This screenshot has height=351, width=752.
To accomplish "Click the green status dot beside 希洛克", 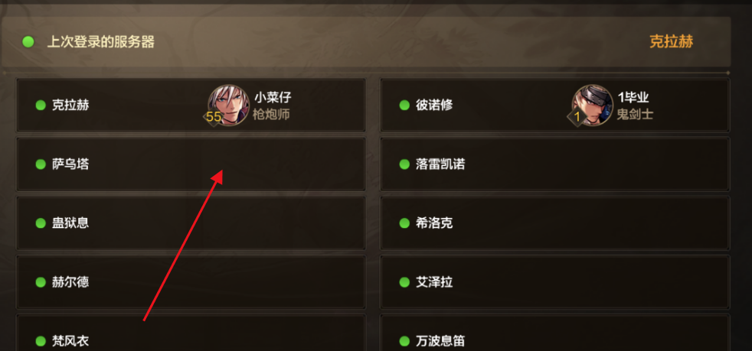I will coord(404,223).
